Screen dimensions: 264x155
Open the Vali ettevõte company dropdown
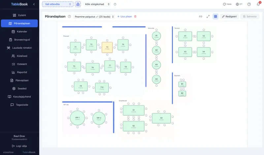click(57, 4)
